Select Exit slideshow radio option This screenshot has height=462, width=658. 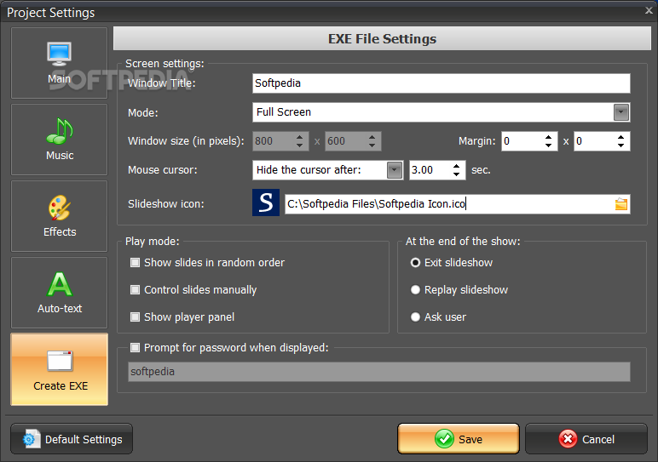pyautogui.click(x=415, y=263)
